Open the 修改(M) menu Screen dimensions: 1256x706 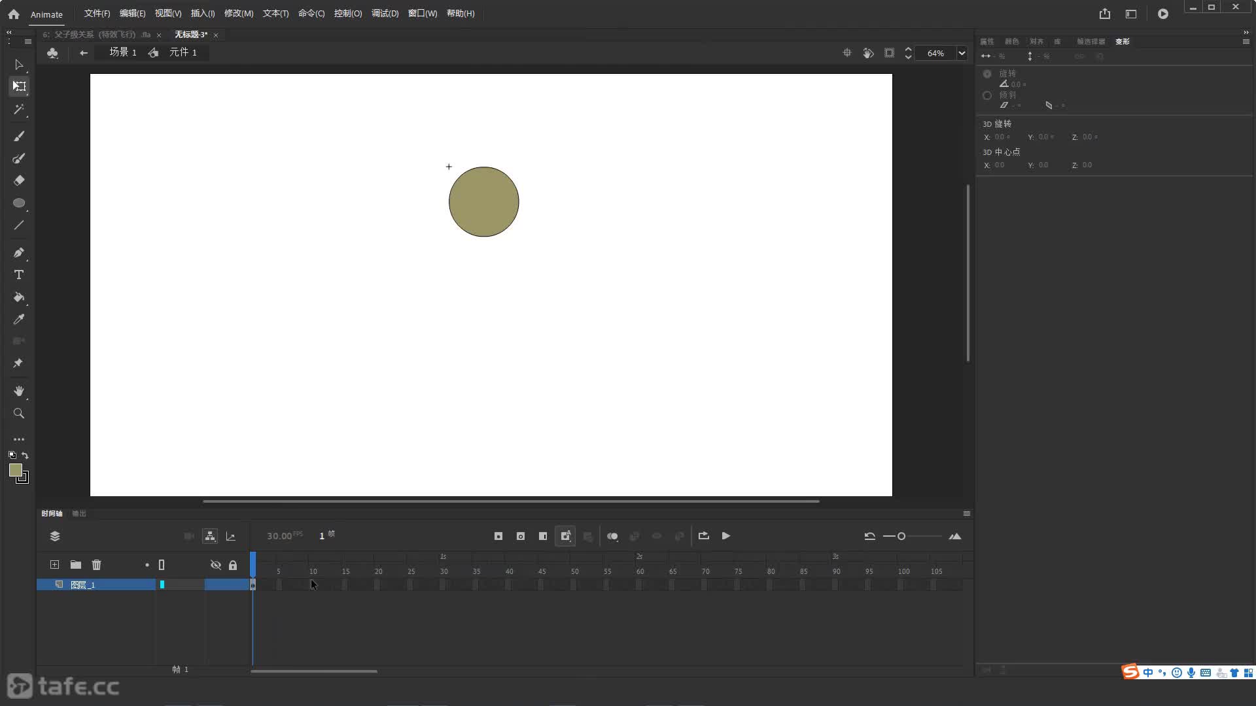pos(239,14)
